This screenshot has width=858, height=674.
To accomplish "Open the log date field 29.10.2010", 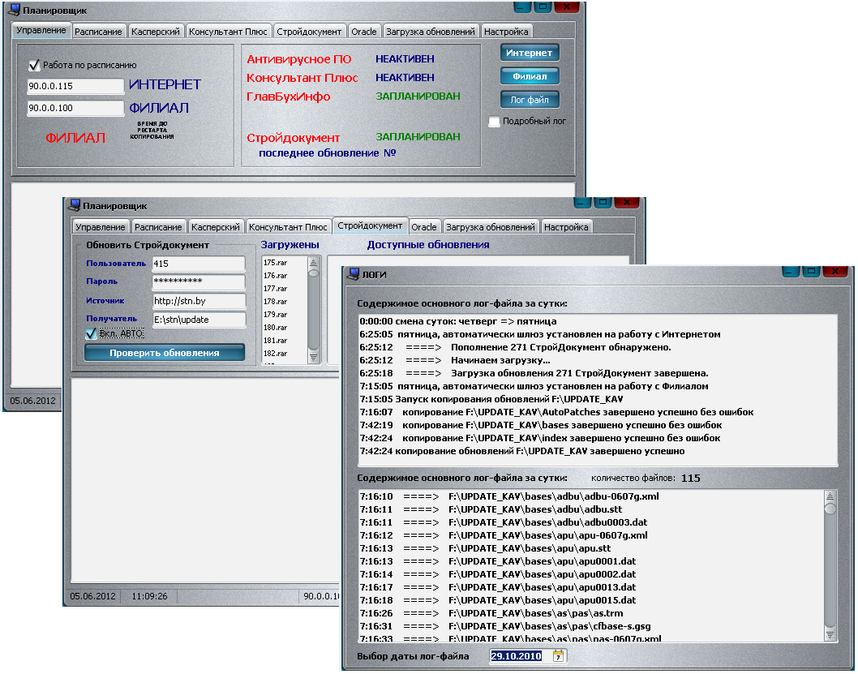I will [517, 656].
